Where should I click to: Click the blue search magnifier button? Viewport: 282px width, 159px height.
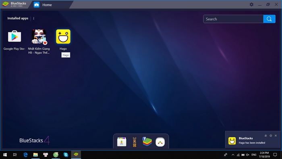click(x=269, y=19)
